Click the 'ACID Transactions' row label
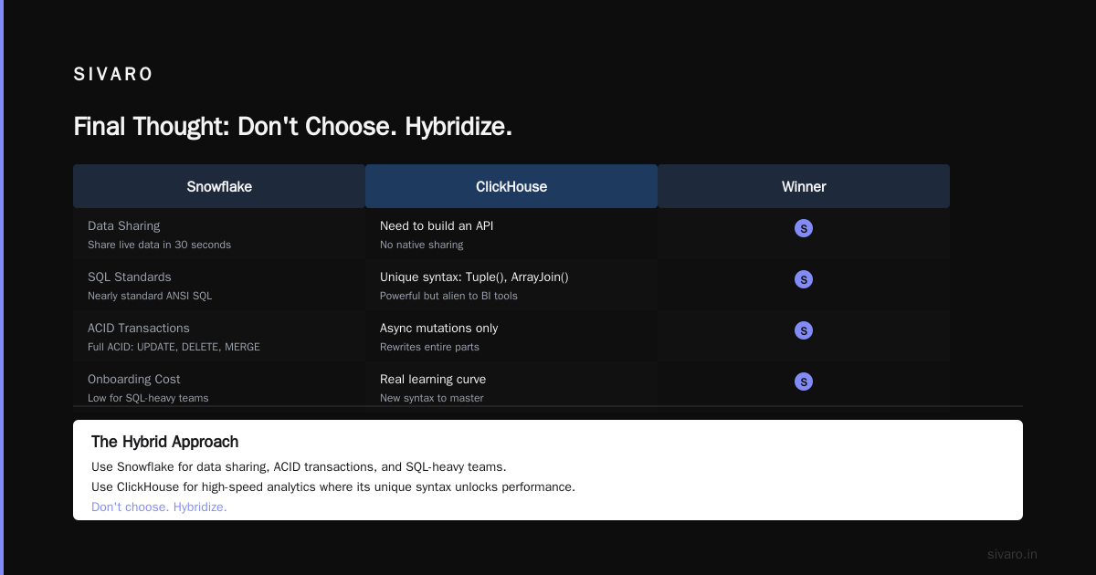 pos(139,328)
